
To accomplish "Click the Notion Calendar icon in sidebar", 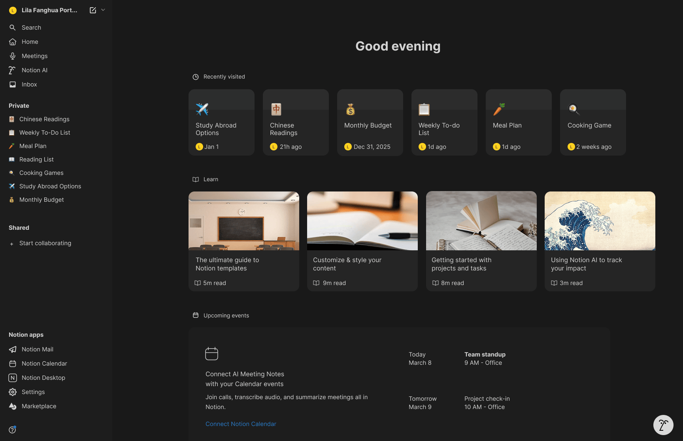I will tap(13, 364).
